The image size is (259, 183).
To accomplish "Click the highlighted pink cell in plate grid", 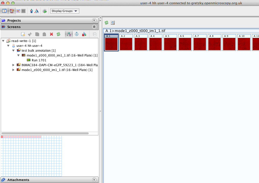I will (2, 137).
